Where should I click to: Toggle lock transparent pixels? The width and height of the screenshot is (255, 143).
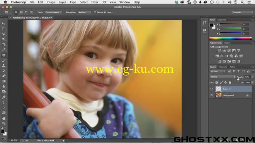(x=217, y=82)
